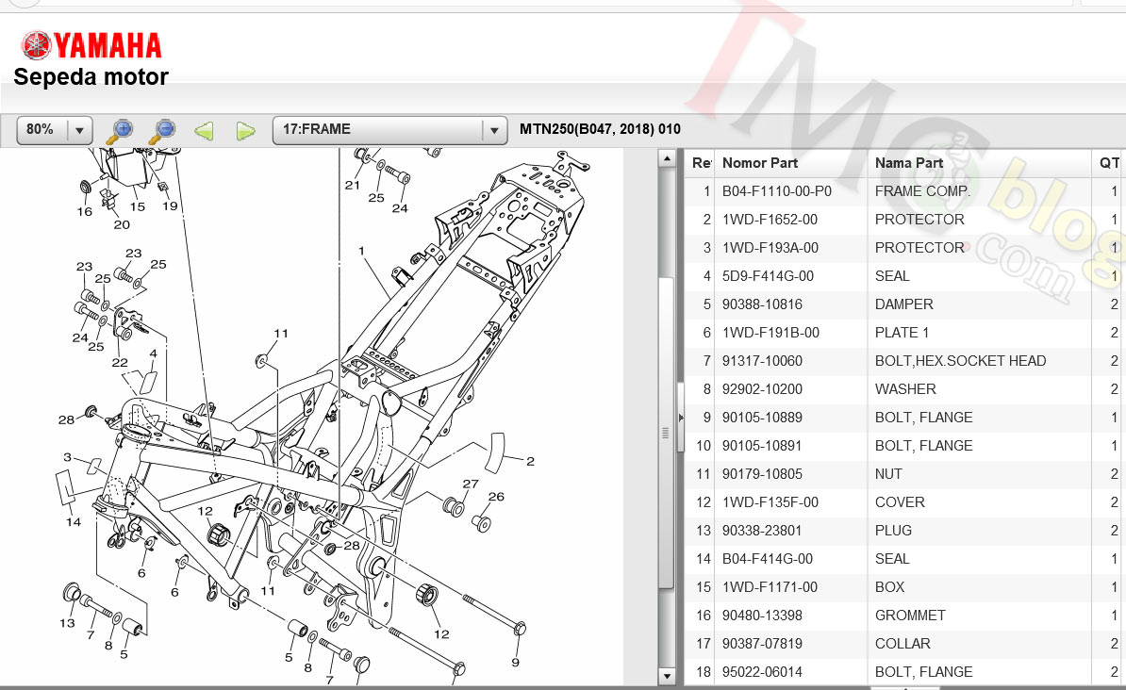
Task: Select part number 90387-07819
Action: [762, 644]
